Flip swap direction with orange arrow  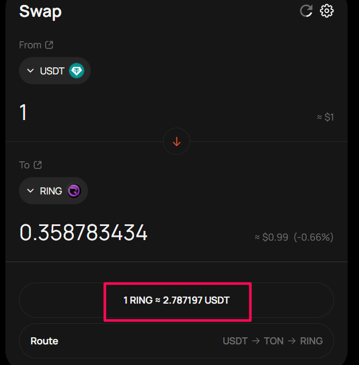click(177, 142)
